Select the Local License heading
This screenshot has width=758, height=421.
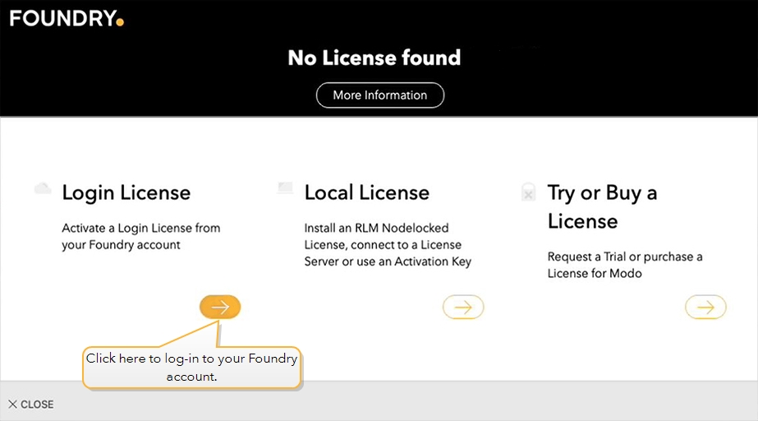tap(366, 192)
